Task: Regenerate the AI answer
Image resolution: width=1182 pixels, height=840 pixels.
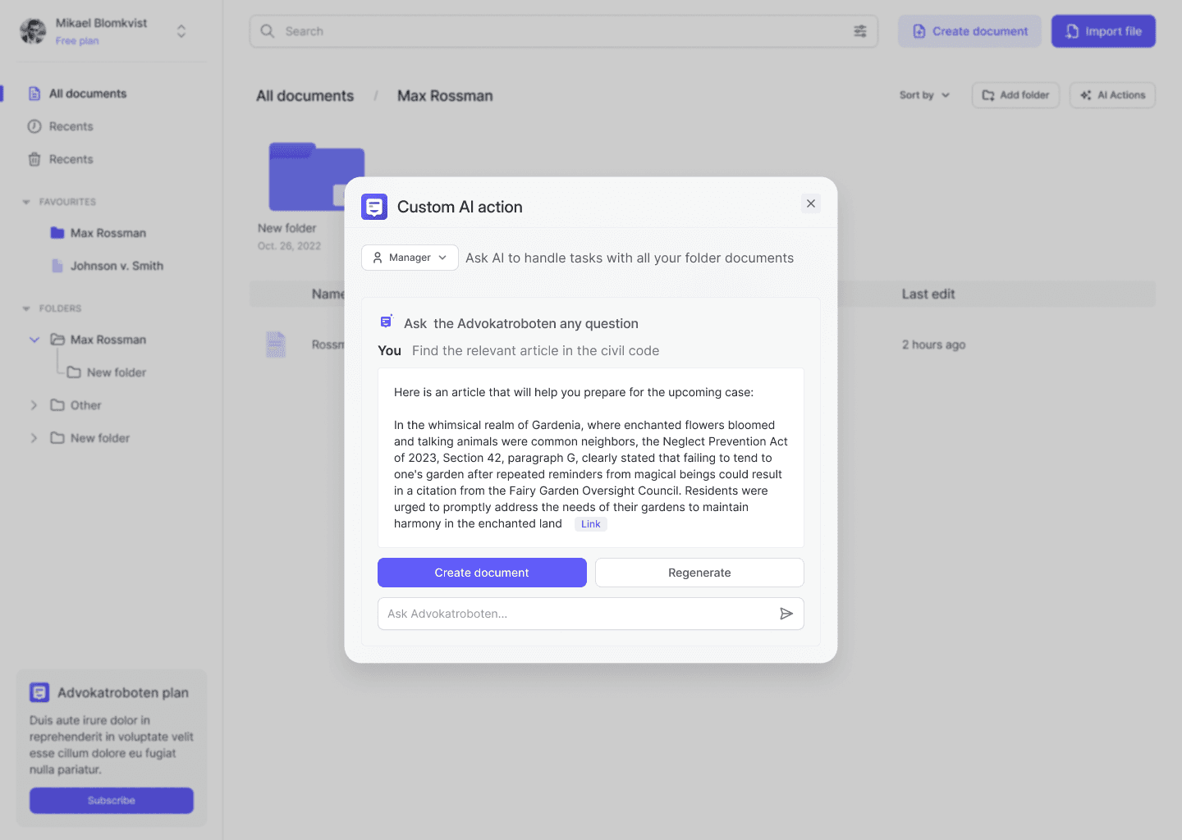Action: (699, 573)
